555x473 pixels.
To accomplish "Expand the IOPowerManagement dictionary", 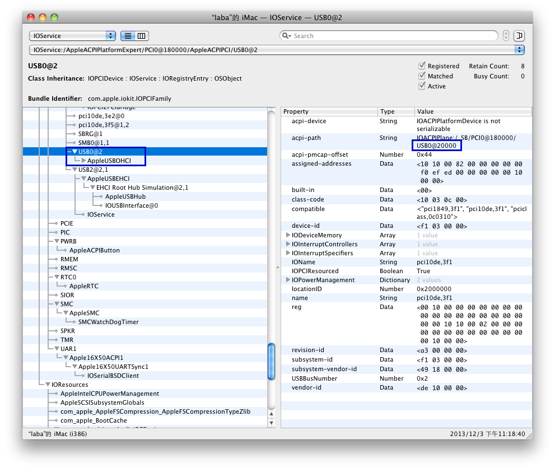I will [x=288, y=280].
